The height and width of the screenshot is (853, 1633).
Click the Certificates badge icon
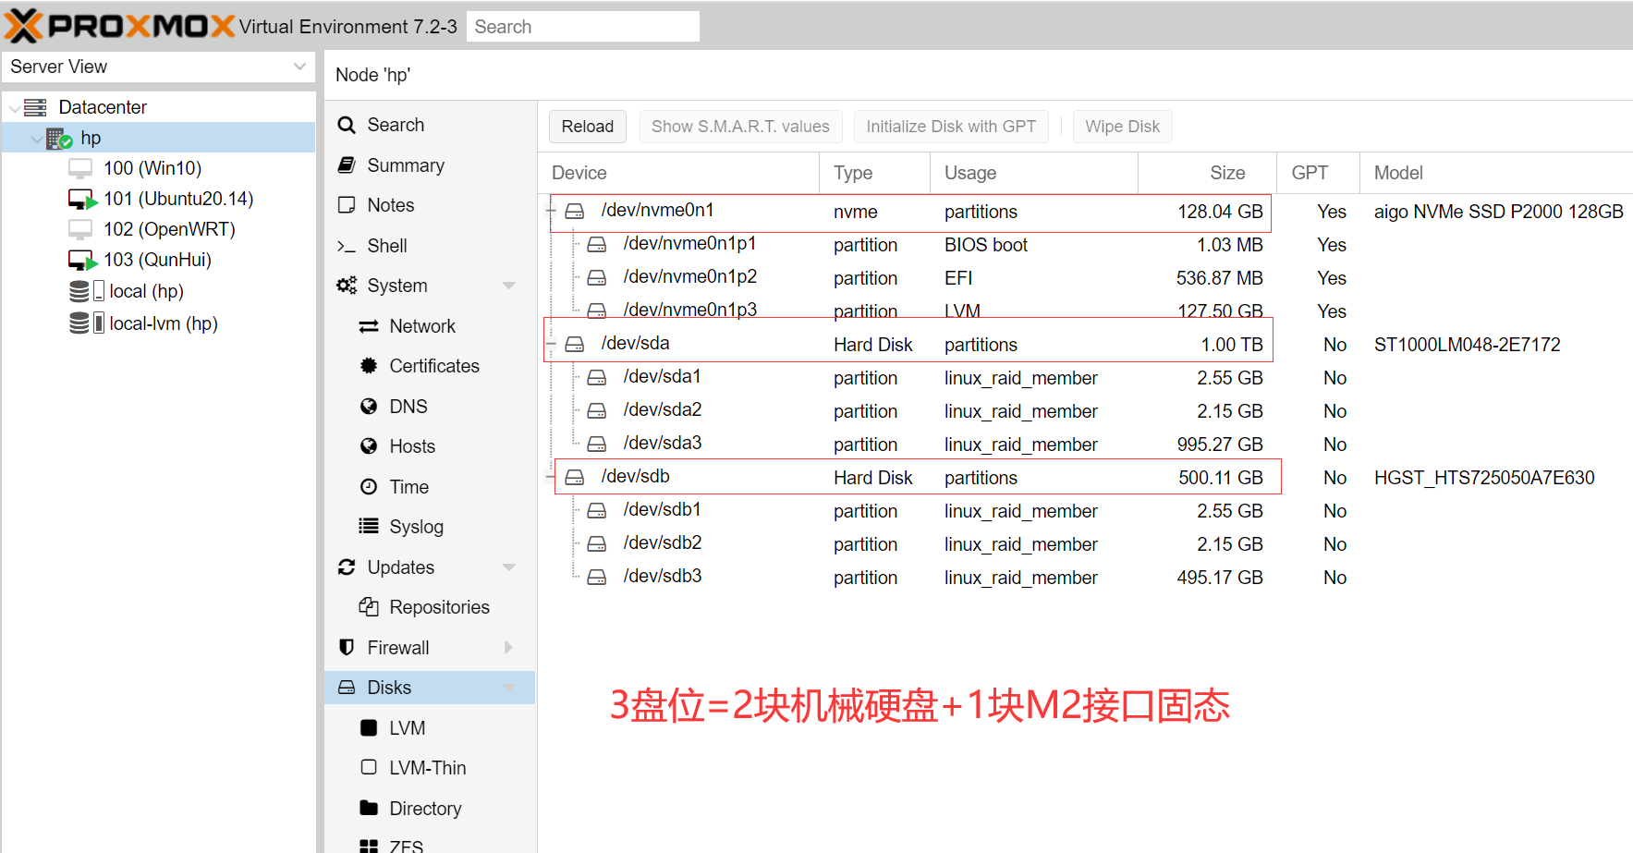(x=369, y=366)
